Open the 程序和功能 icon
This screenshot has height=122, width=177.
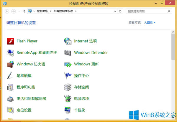(x=10, y=87)
